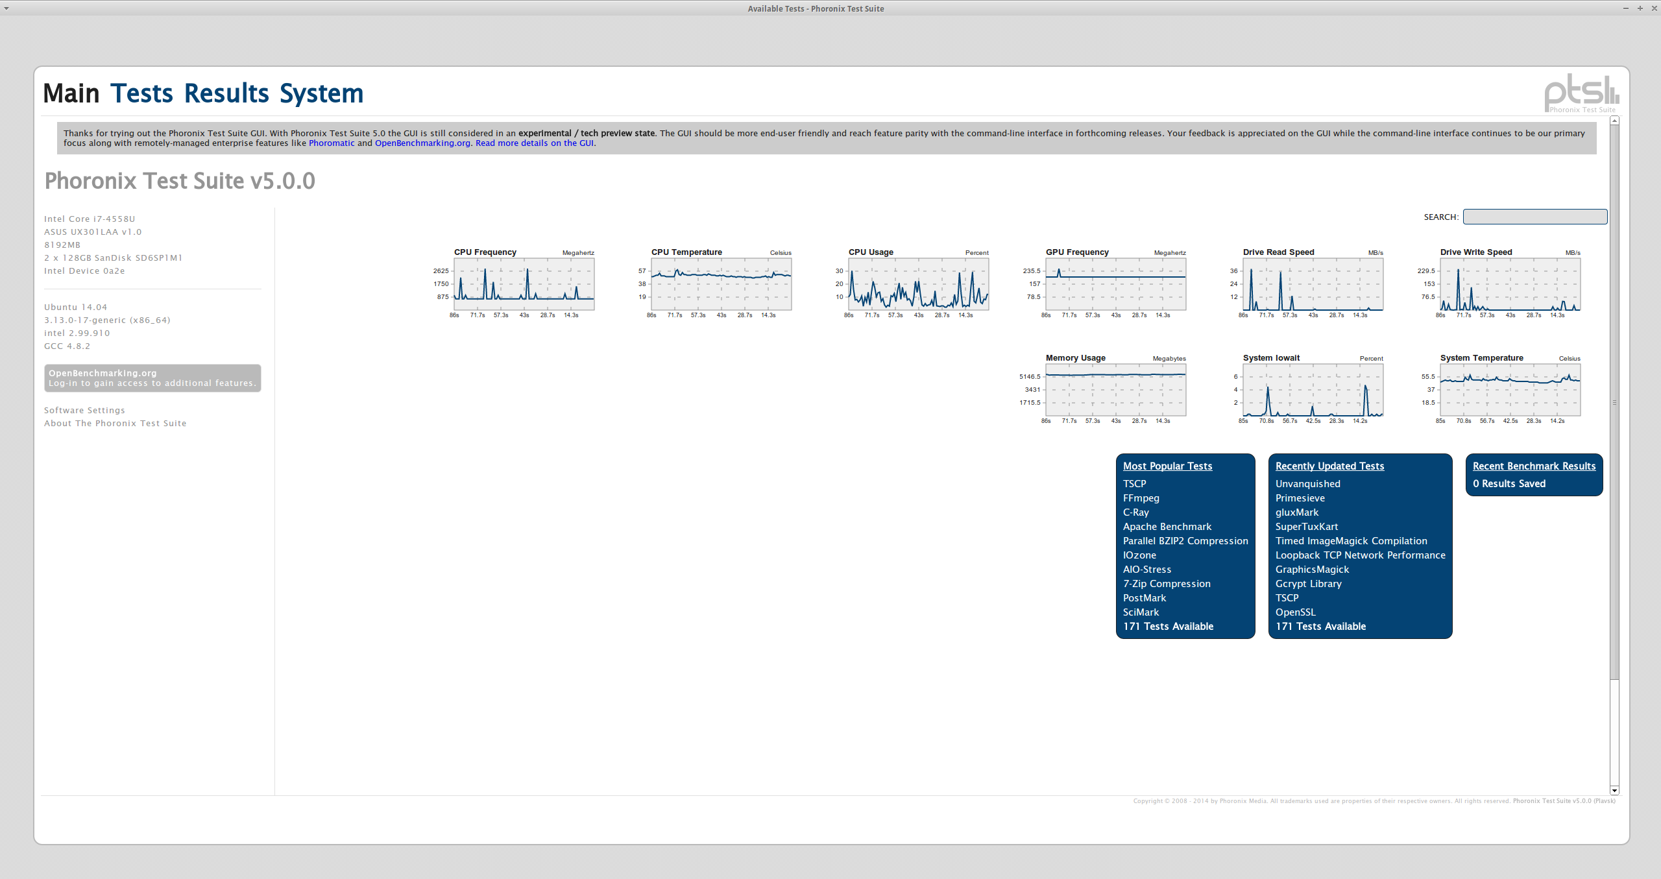Screen dimensions: 1661x879
Task: Open the Apache Benchmark test
Action: point(1167,527)
